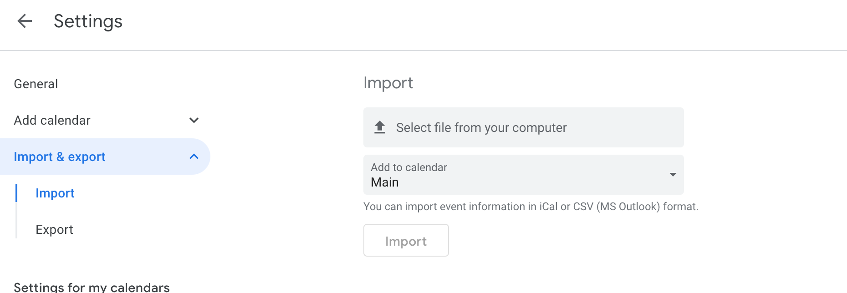Image resolution: width=847 pixels, height=293 pixels.
Task: Choose Select file from your computer
Action: point(481,127)
